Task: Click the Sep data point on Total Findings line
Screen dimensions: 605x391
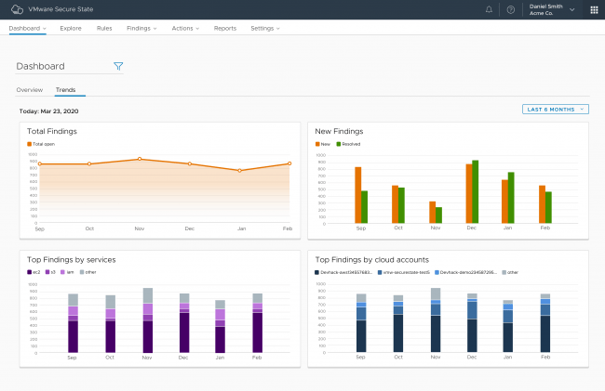Action: pos(40,164)
